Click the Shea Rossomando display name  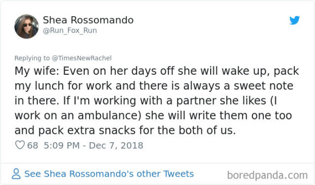point(88,20)
